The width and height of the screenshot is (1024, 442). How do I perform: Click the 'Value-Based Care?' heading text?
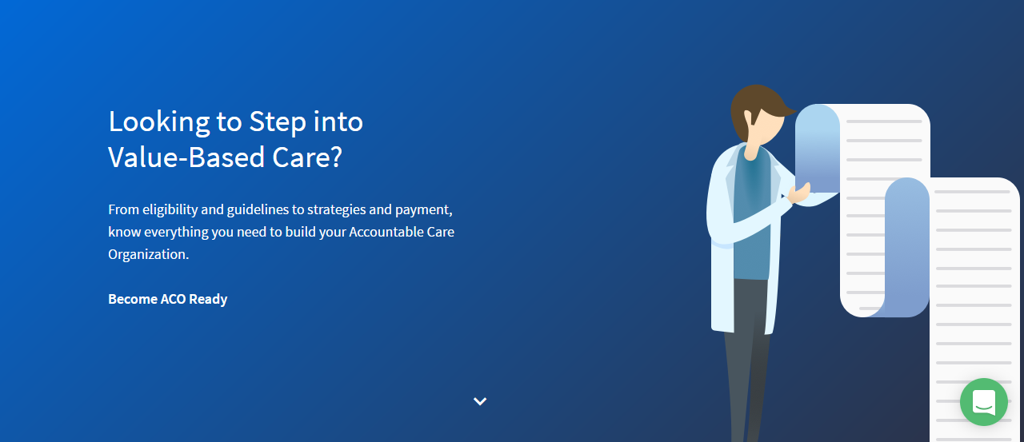pyautogui.click(x=225, y=157)
